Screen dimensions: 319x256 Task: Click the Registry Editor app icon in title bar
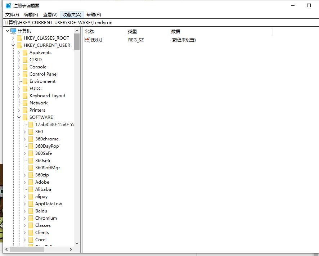8,5
